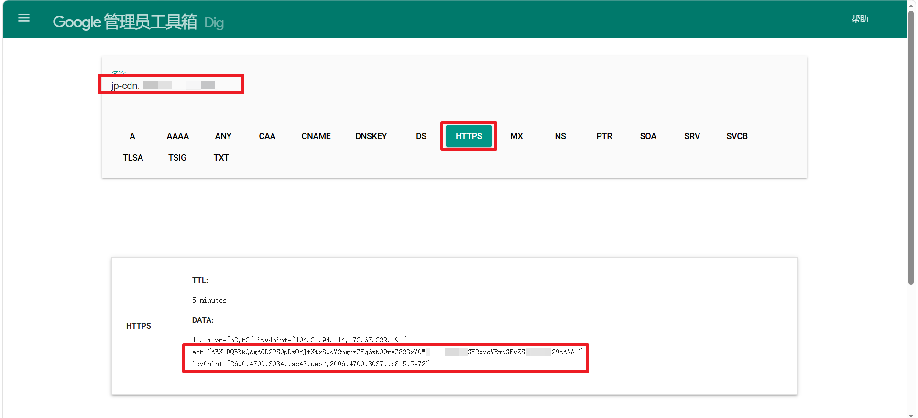This screenshot has width=918, height=418.
Task: Select the SVCB record button
Action: click(x=737, y=136)
